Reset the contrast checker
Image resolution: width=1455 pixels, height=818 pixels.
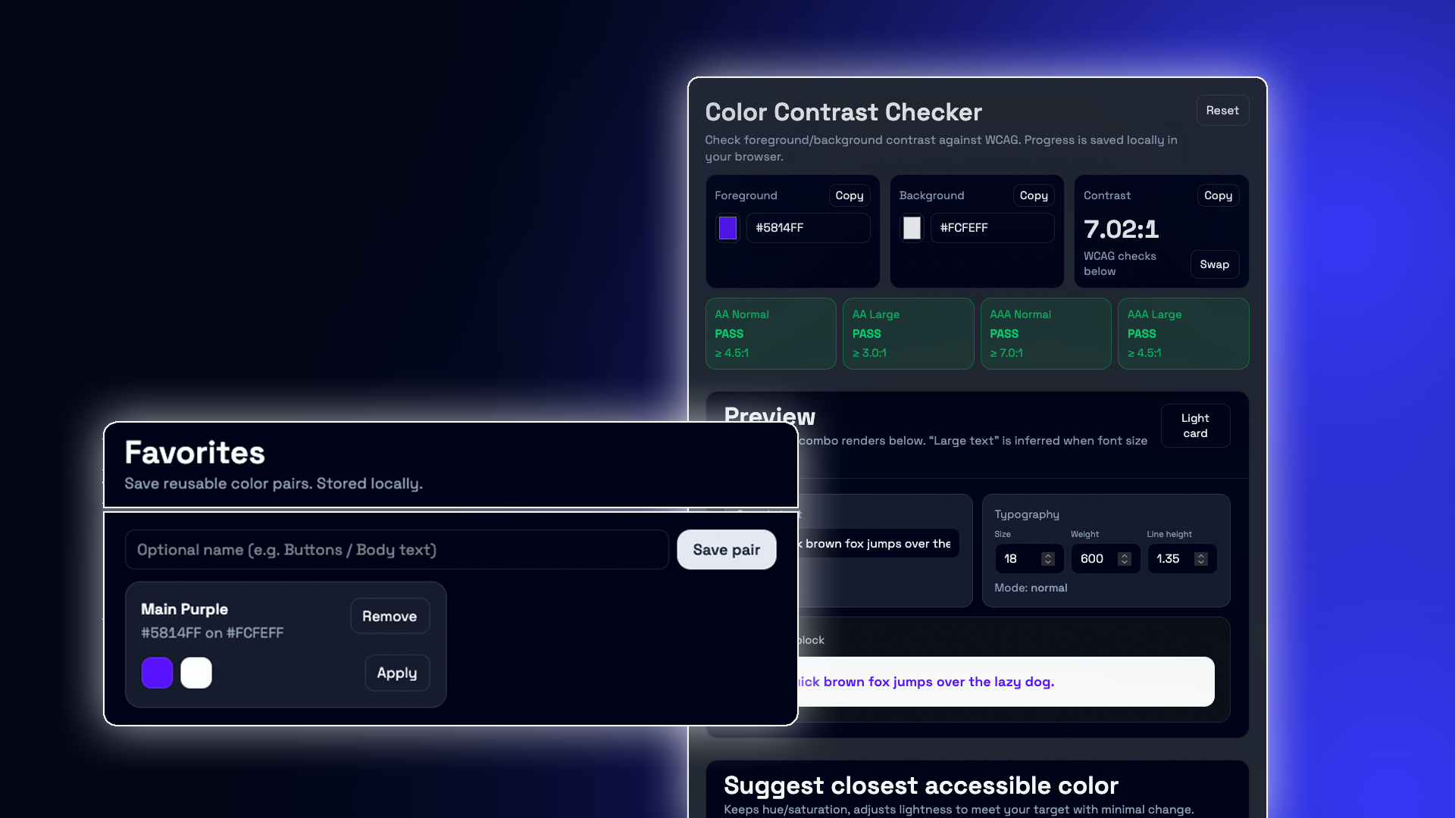tap(1222, 110)
